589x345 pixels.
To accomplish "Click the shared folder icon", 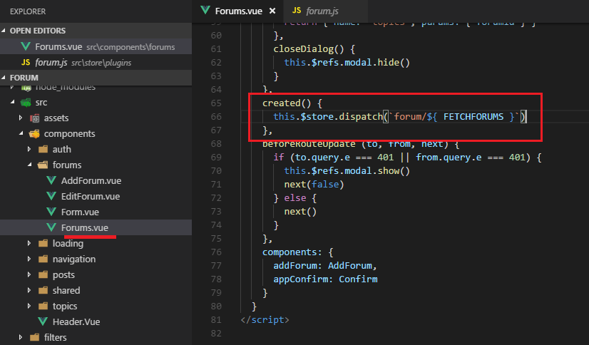I will (43, 290).
